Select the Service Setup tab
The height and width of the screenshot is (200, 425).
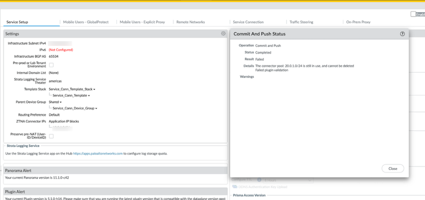[17, 22]
